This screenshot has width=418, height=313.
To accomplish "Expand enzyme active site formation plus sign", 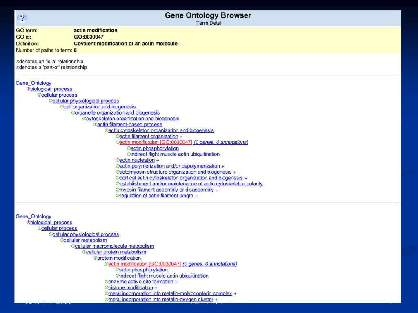I will click(176, 282).
